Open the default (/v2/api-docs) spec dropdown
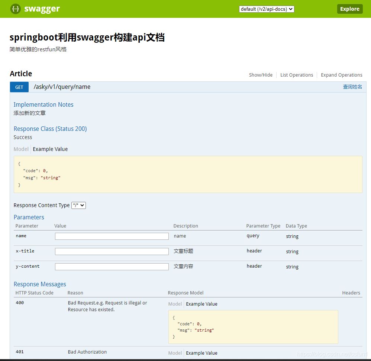Screen dimensions: 371x361 (x=267, y=9)
